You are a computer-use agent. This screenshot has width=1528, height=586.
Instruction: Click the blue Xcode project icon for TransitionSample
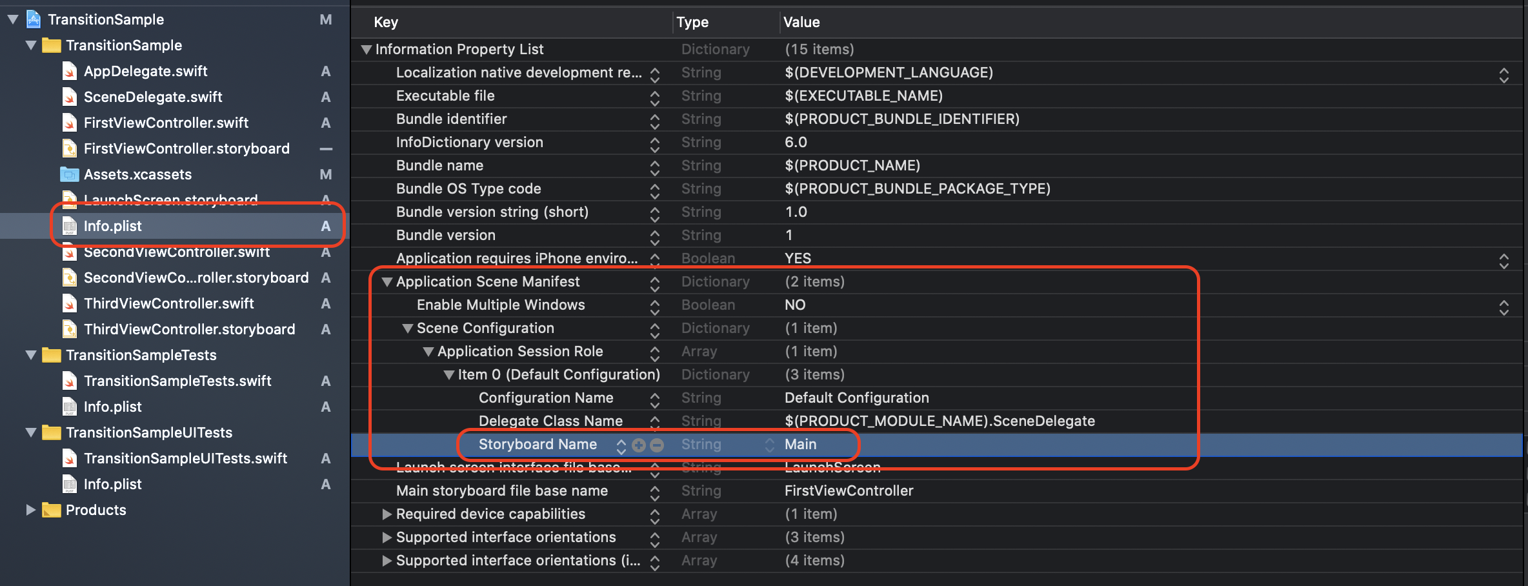click(34, 19)
